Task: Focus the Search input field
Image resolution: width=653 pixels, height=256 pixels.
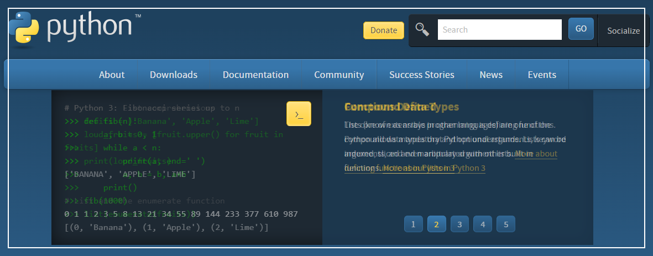Action: coord(500,29)
